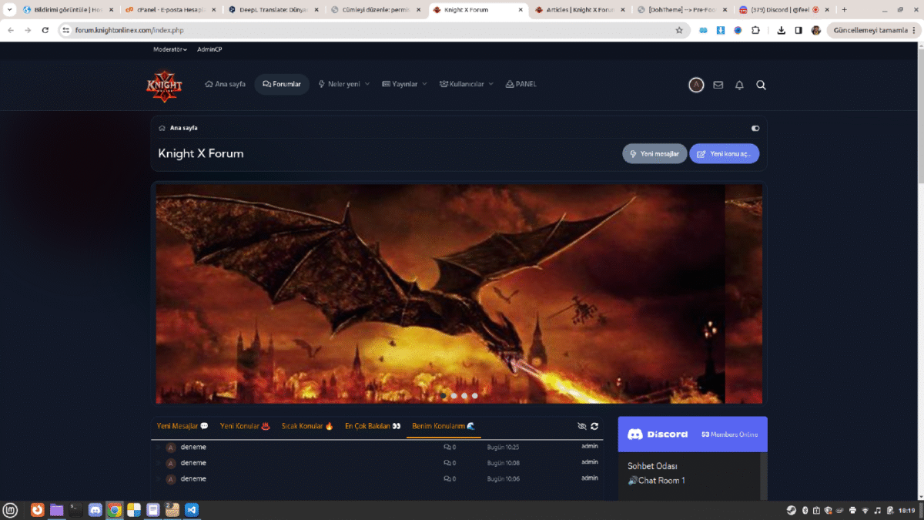Click the home icon in breadcrumb
Viewport: 924px width, 520px height.
coord(162,128)
